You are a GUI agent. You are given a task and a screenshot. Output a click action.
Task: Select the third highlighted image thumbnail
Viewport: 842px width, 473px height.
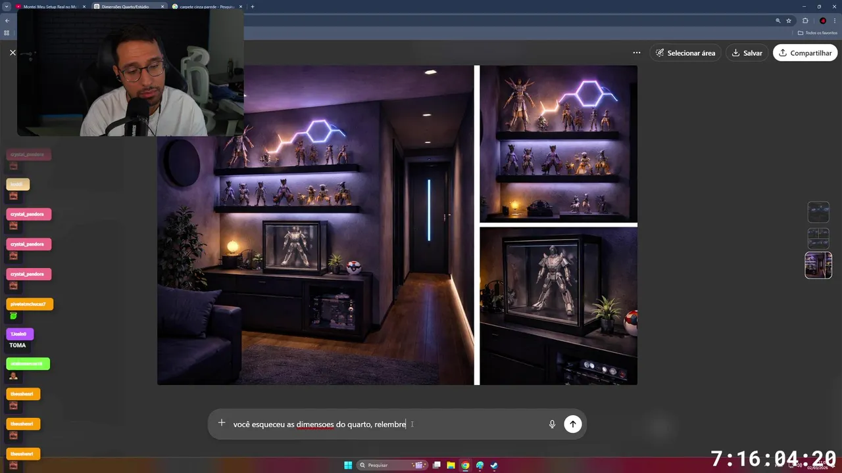tap(818, 265)
